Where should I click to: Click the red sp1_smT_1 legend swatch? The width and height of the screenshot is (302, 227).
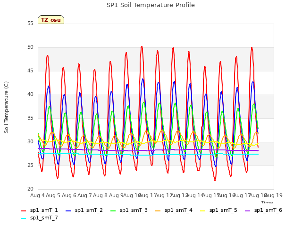(x=23, y=211)
